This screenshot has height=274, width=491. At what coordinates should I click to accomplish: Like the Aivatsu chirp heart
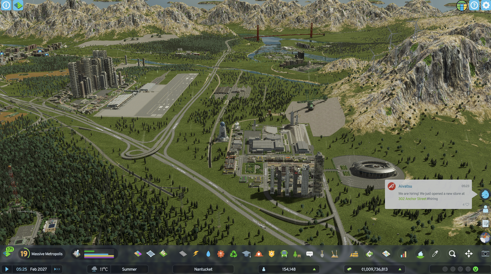click(x=467, y=204)
